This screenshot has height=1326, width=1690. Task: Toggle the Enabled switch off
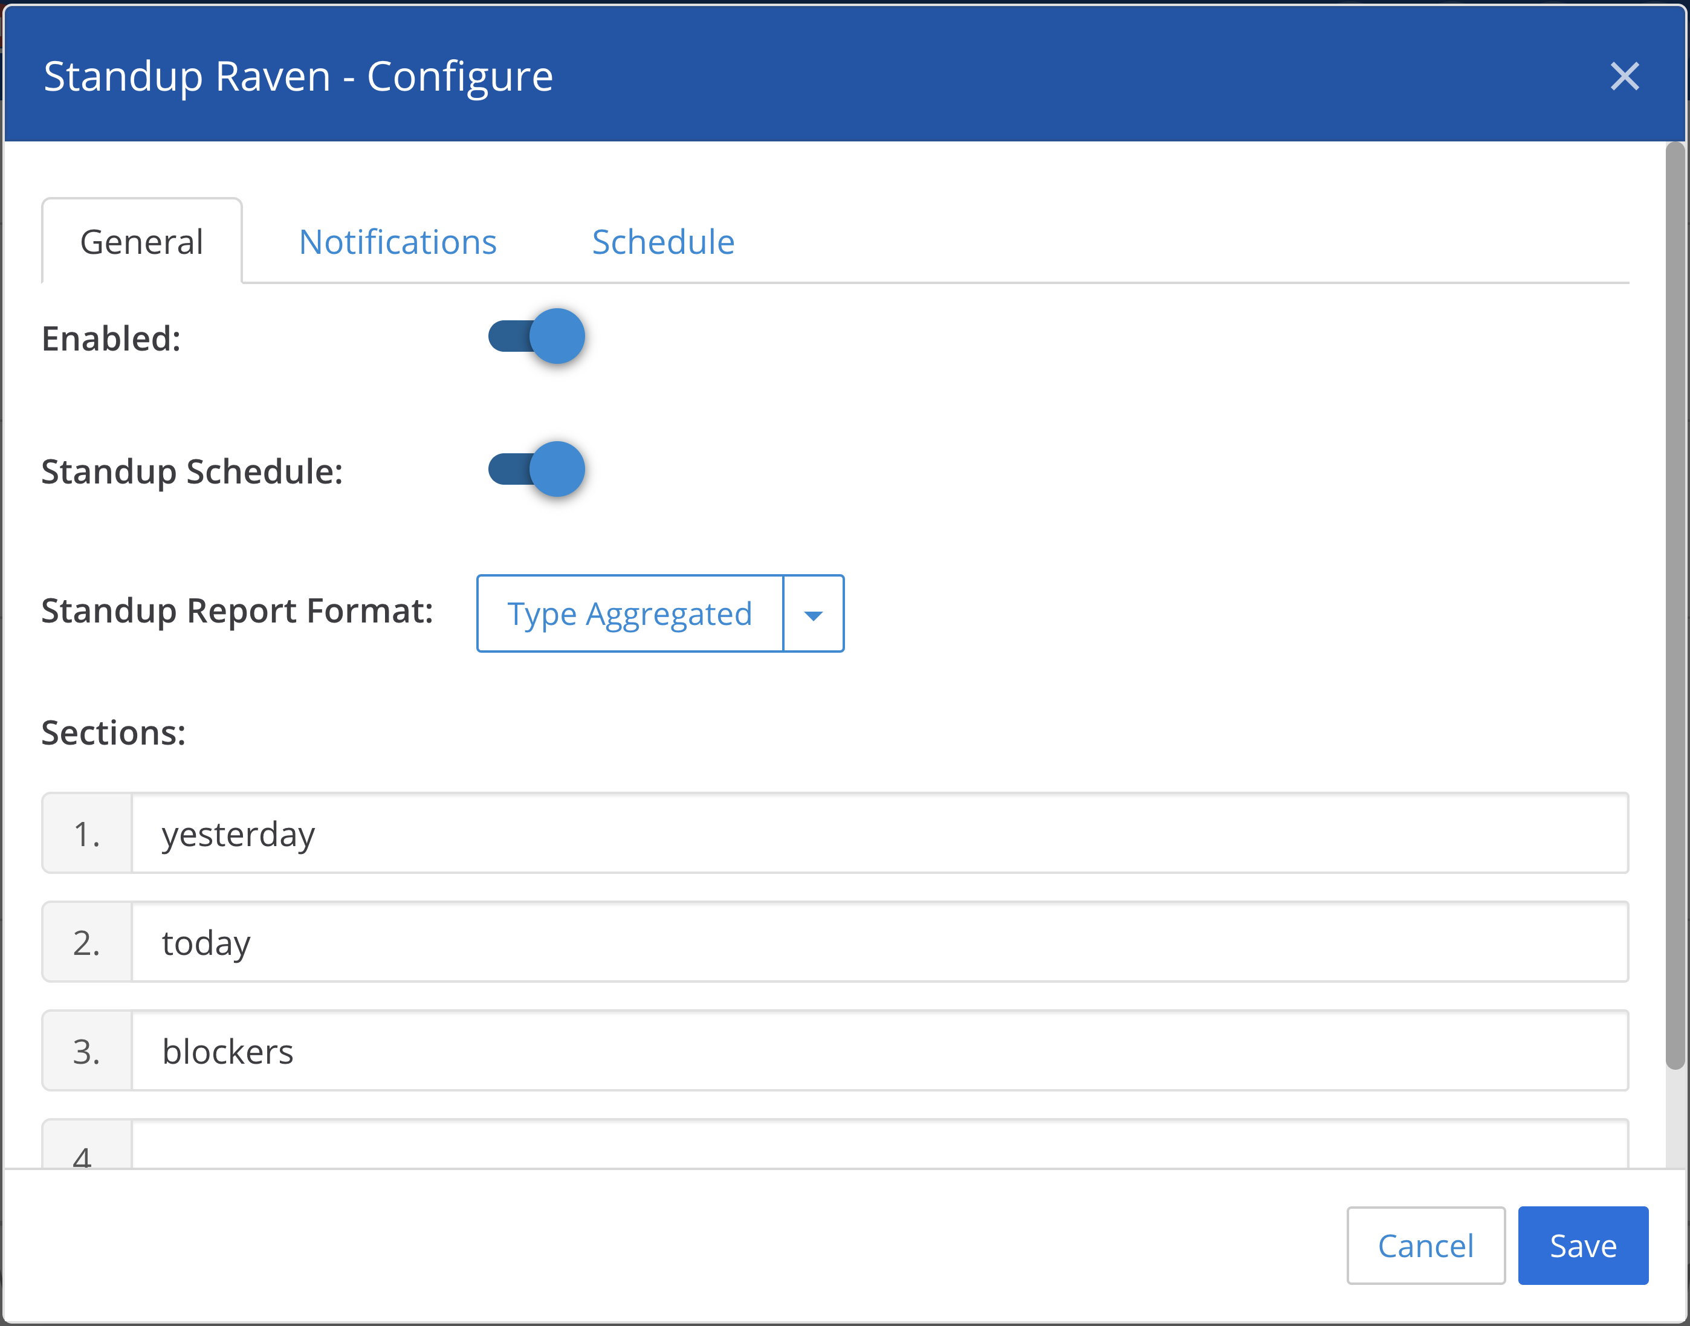(536, 337)
